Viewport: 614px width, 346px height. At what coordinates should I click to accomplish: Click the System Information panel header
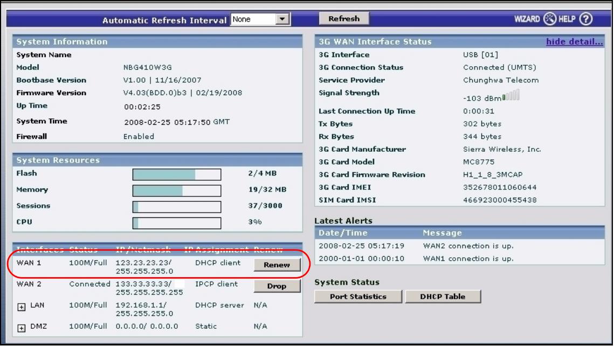coord(157,41)
